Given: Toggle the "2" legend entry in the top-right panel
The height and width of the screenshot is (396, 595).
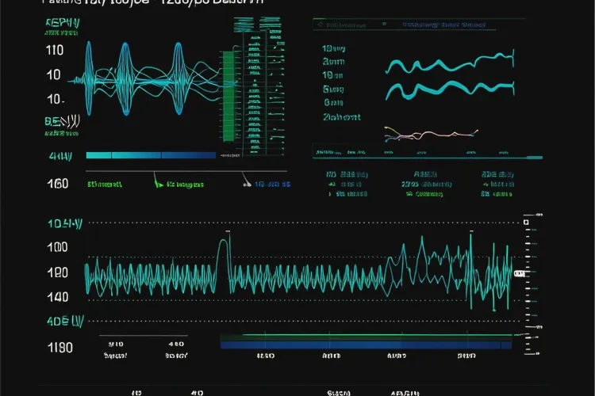Looking at the screenshot, I should [x=341, y=116].
